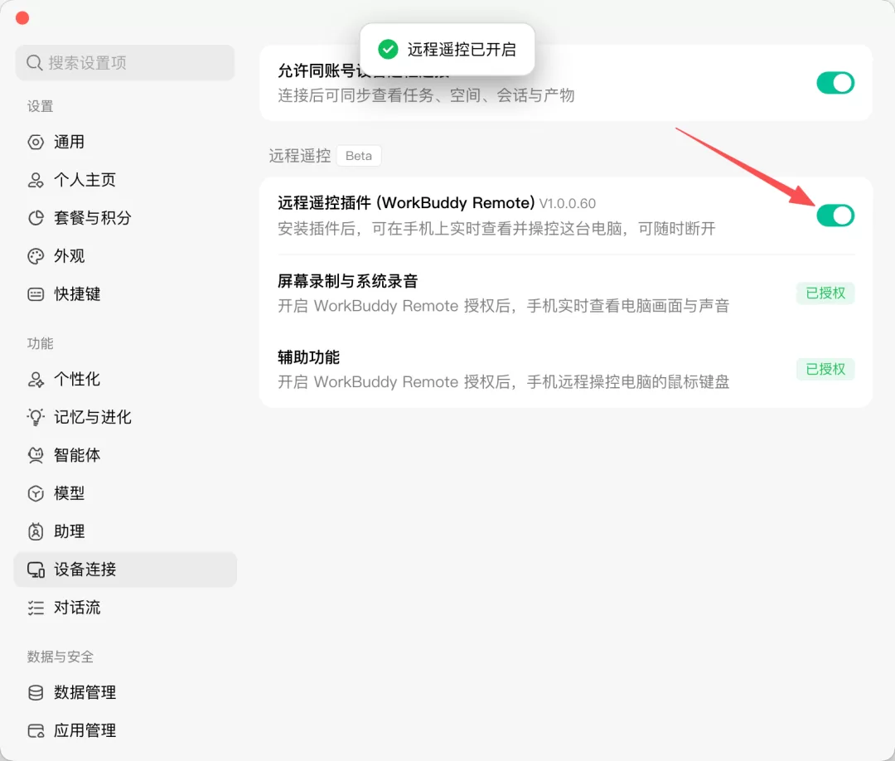The width and height of the screenshot is (895, 761).
Task: Click text 手机实时查看电脑画面与声音
Action: (x=628, y=306)
